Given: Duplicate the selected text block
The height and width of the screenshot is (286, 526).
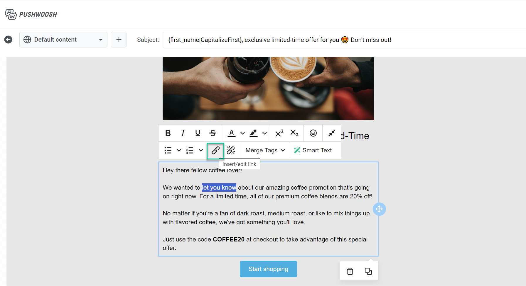Looking at the screenshot, I should 368,271.
